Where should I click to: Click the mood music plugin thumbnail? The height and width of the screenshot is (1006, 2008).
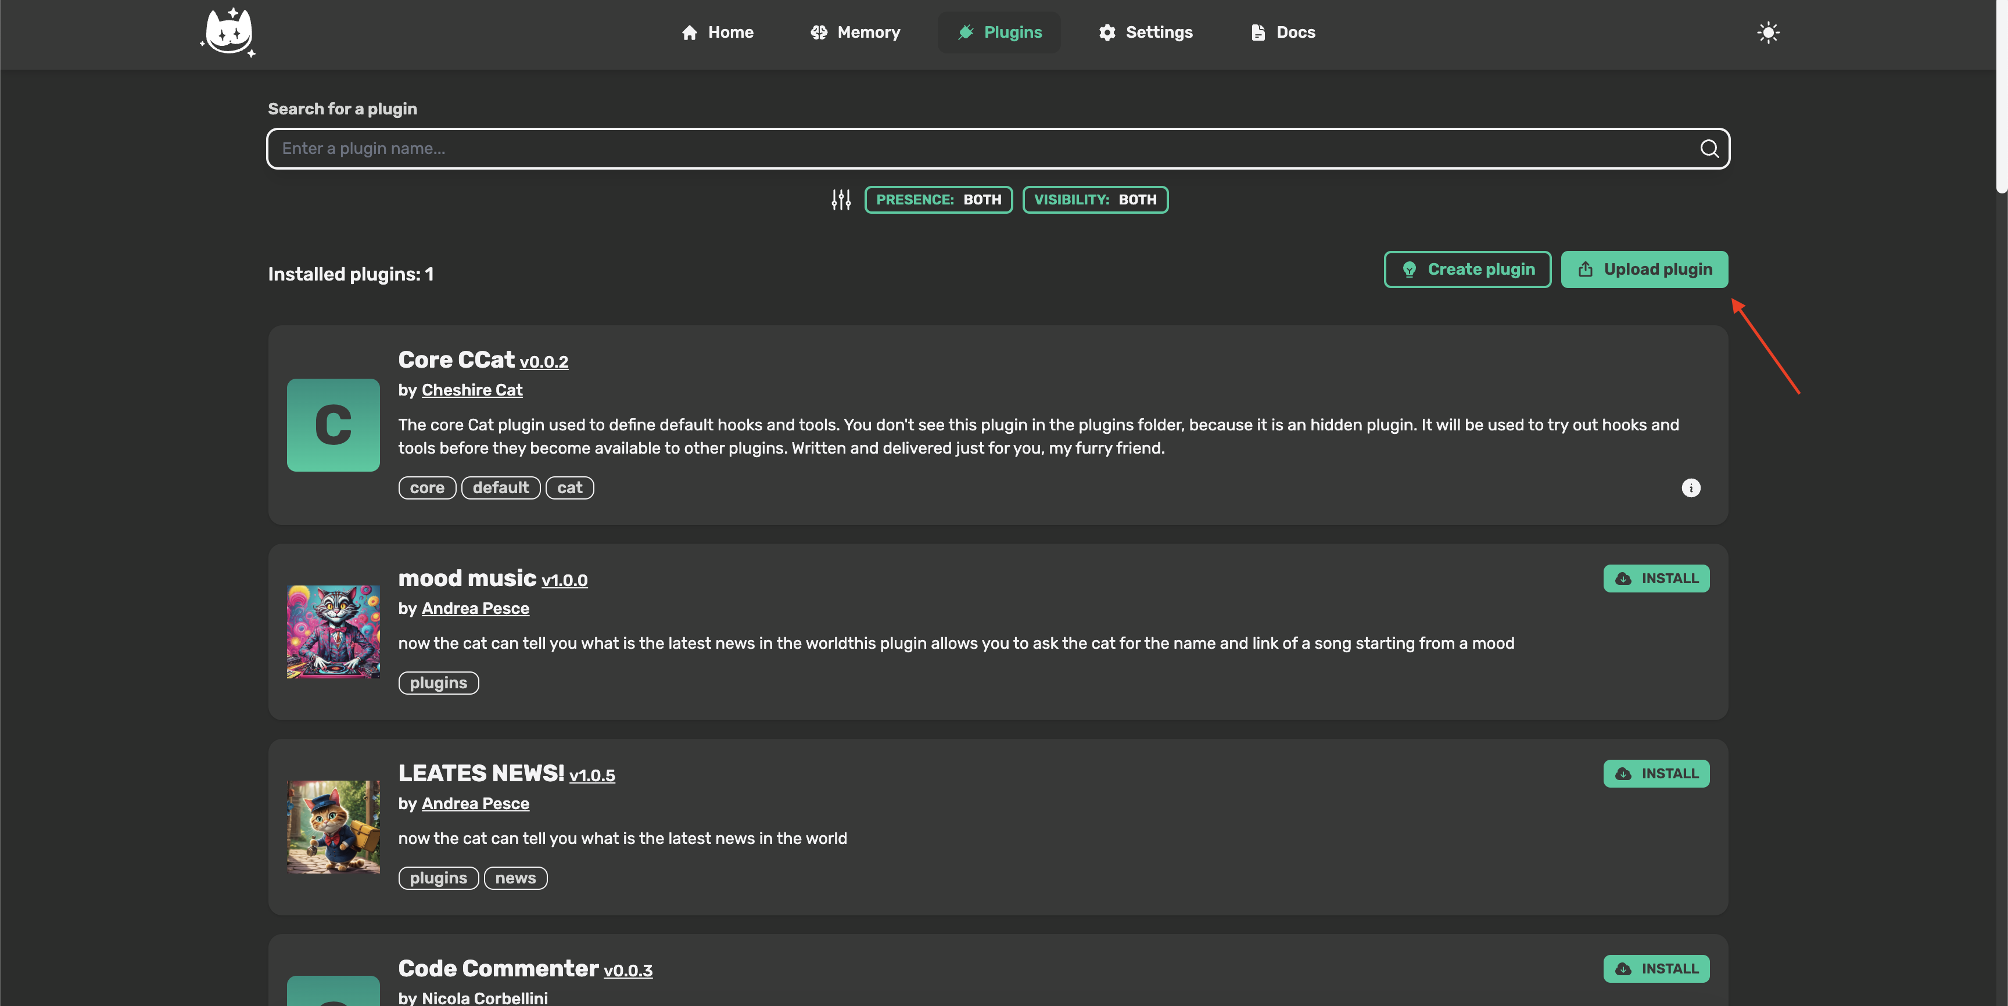(333, 632)
